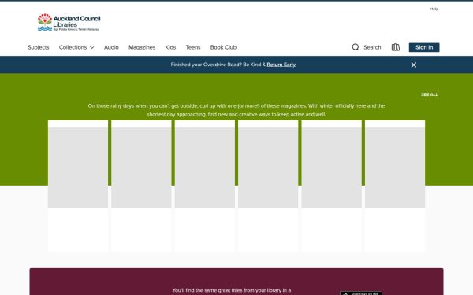The width and height of the screenshot is (473, 295).
Task: Expand the Collections dropdown
Action: point(76,47)
